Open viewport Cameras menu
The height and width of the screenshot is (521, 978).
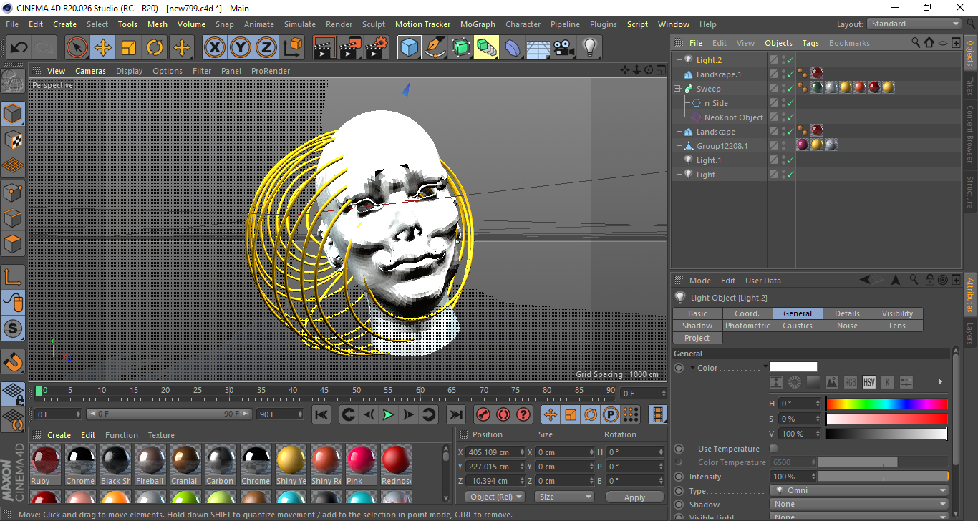coord(90,71)
